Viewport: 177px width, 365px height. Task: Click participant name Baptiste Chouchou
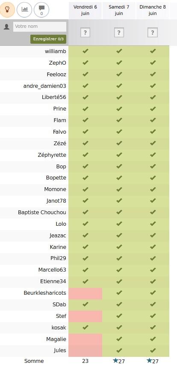(42, 212)
